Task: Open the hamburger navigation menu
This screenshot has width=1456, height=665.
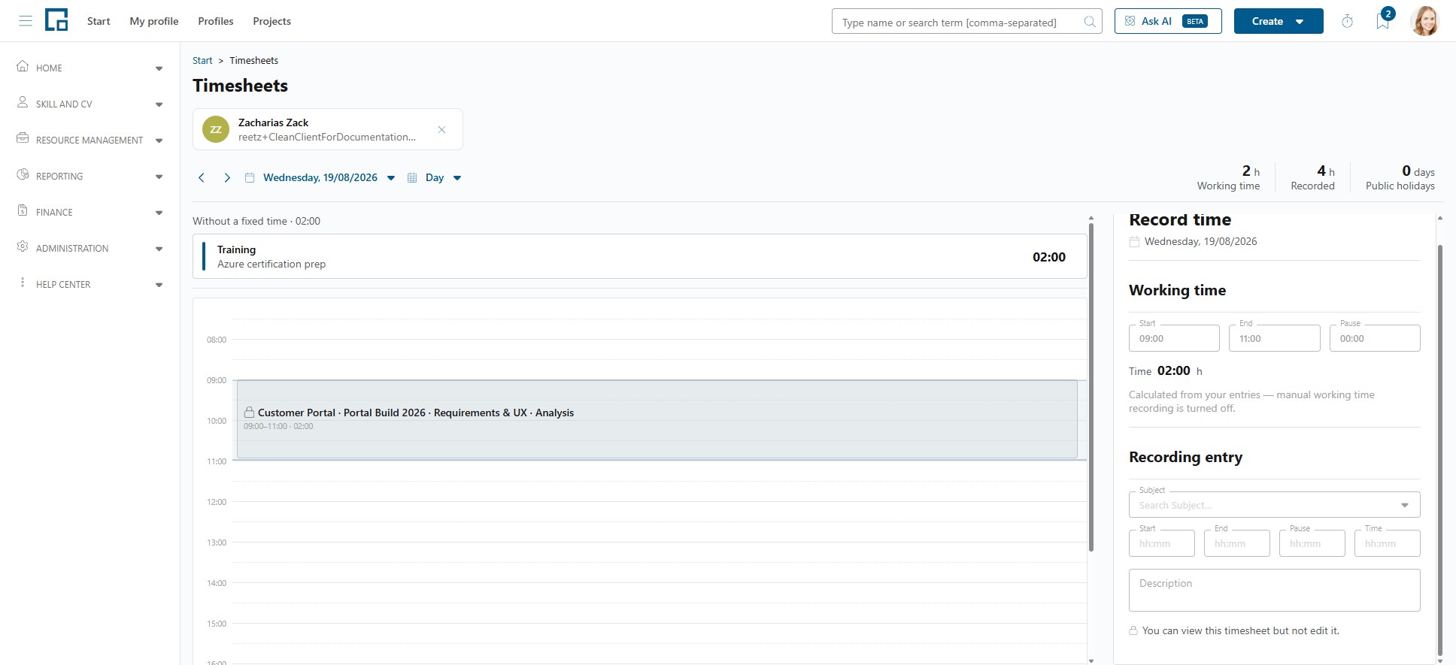Action: (26, 21)
